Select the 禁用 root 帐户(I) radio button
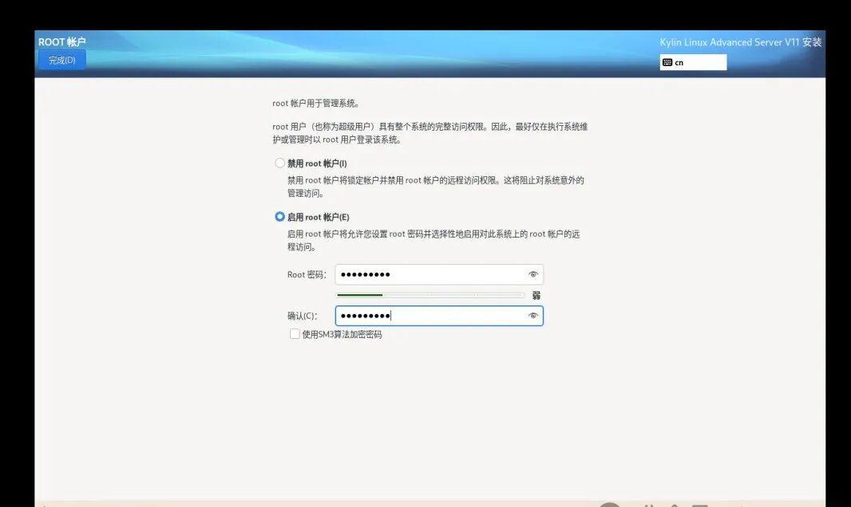Image resolution: width=851 pixels, height=507 pixels. click(x=279, y=163)
